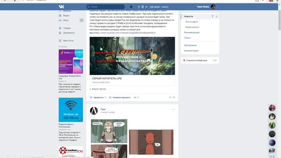Like the post with Нравится heart

pos(97,97)
